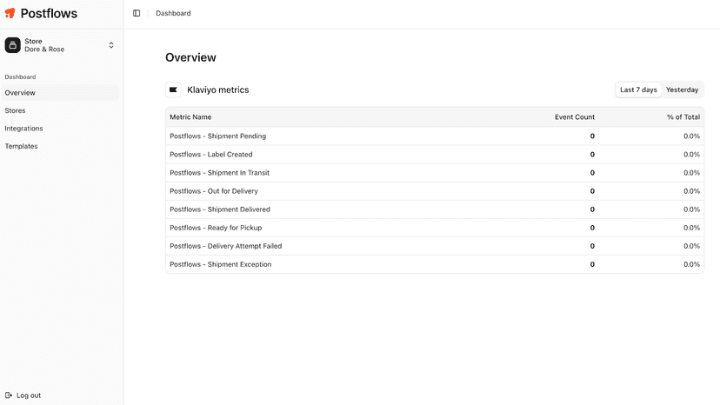
Task: Click the Postflows logo icon
Action: tap(10, 13)
